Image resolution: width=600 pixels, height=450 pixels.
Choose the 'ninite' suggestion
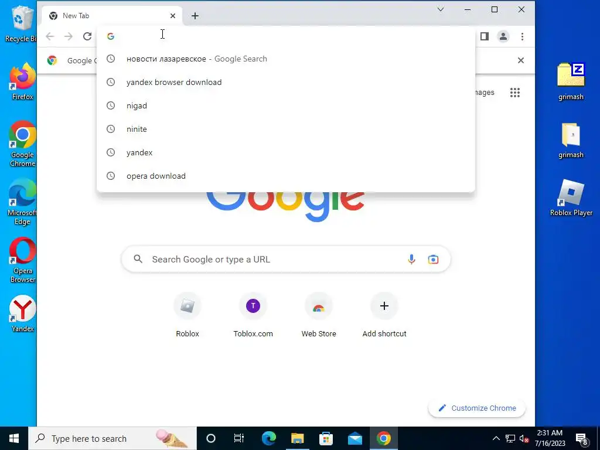pyautogui.click(x=286, y=129)
